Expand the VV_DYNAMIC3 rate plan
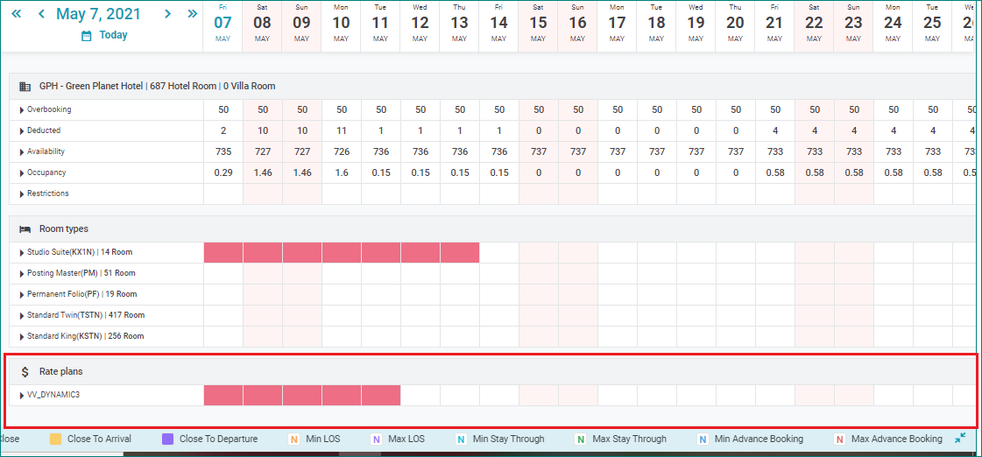Viewport: 982px width, 457px height. pyautogui.click(x=22, y=396)
